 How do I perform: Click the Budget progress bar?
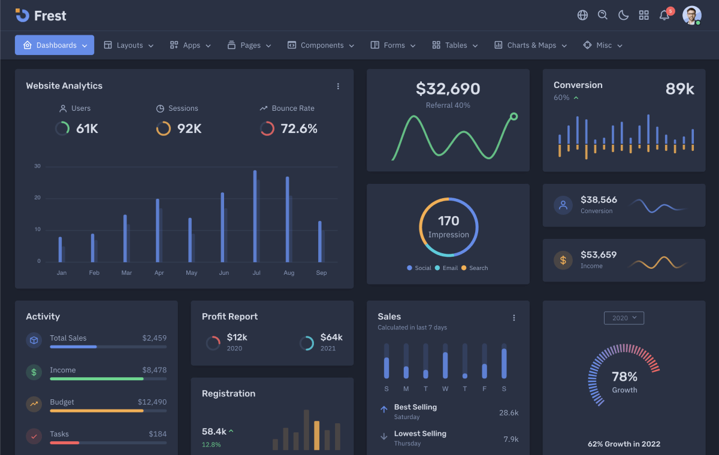(108, 411)
